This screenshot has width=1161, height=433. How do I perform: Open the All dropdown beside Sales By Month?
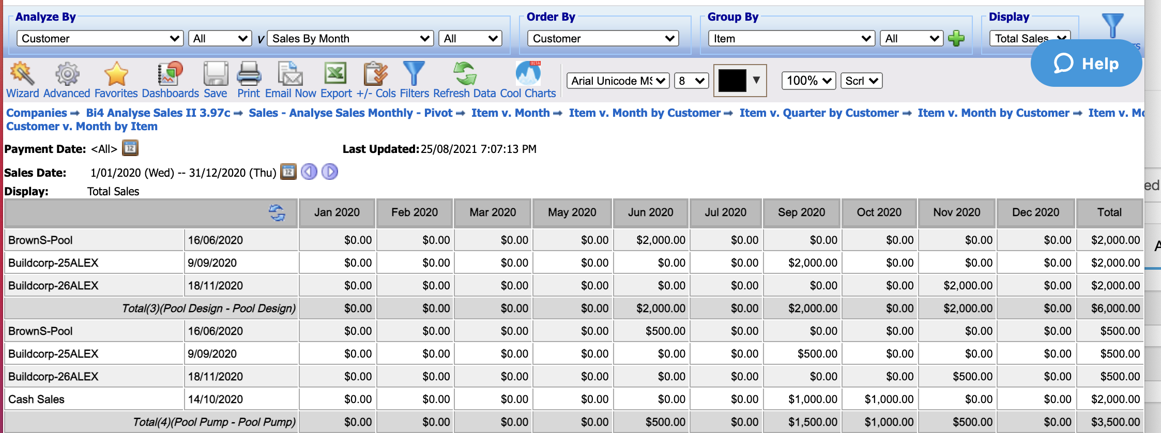pos(470,39)
